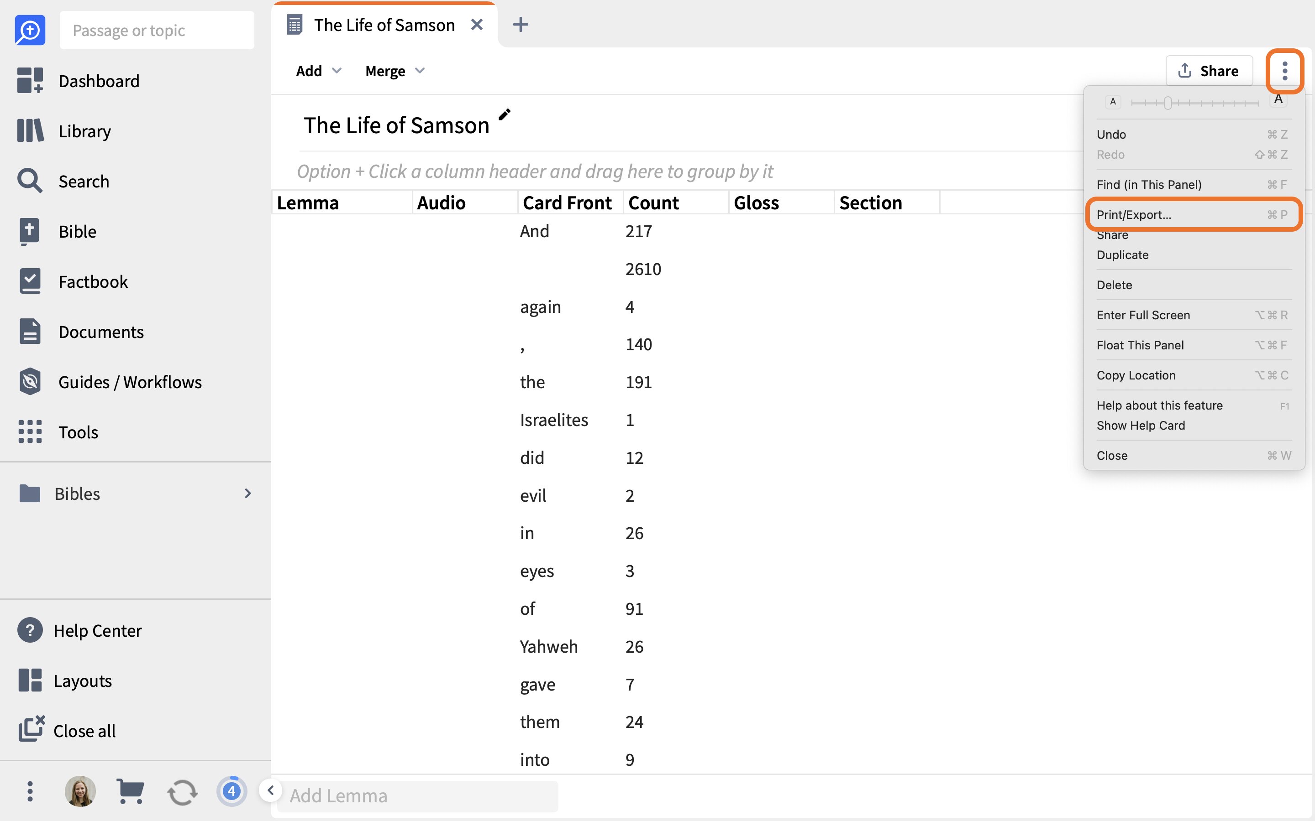Open the Dashboard icon
This screenshot has width=1315, height=821.
pos(30,81)
